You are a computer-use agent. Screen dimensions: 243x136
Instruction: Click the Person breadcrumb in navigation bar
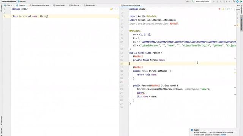22,2
